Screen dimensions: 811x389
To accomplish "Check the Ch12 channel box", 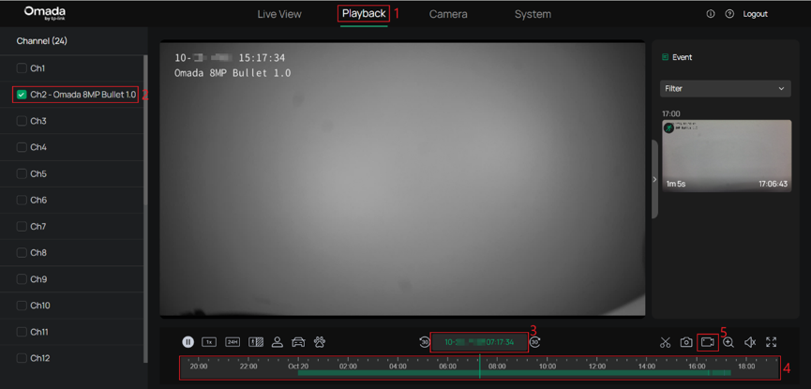I will (22, 358).
